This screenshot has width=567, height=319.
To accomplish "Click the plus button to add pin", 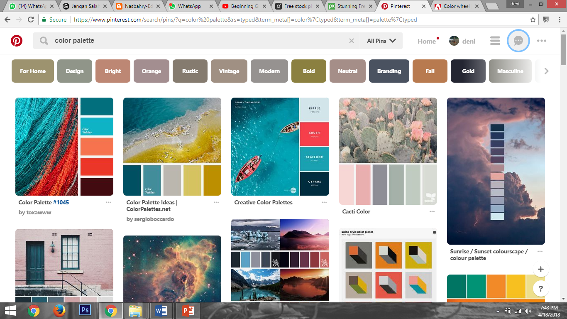I will (x=540, y=269).
